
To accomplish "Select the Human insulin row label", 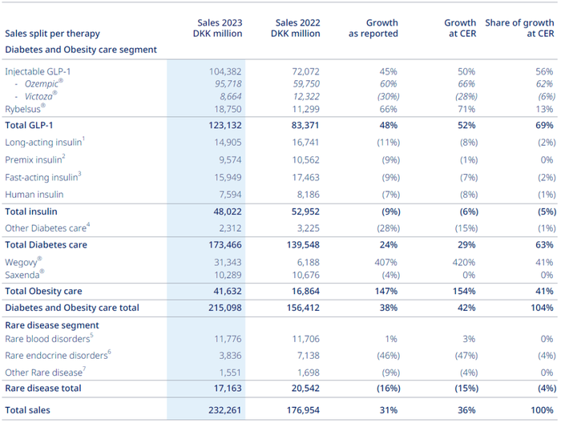I will pyautogui.click(x=34, y=195).
